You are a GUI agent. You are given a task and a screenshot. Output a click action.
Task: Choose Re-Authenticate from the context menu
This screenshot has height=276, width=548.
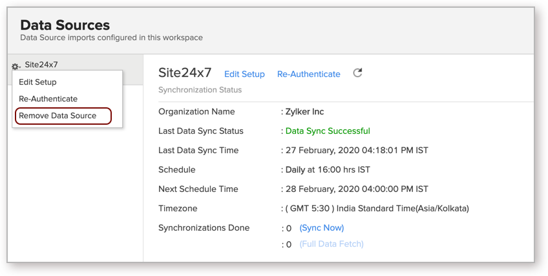[48, 99]
